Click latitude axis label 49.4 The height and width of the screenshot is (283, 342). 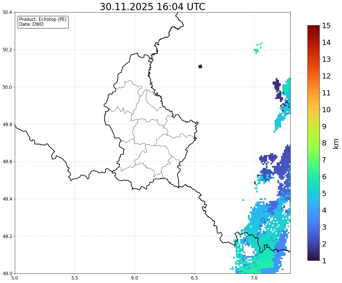[x=7, y=199]
